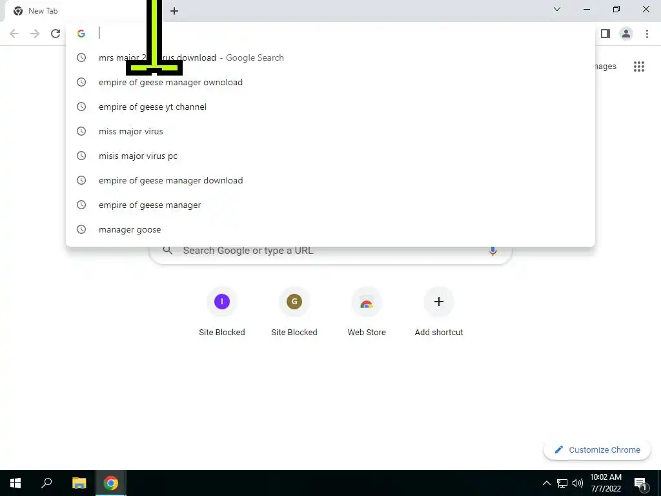Click the Customize Chrome button
This screenshot has width=661, height=496.
click(597, 449)
